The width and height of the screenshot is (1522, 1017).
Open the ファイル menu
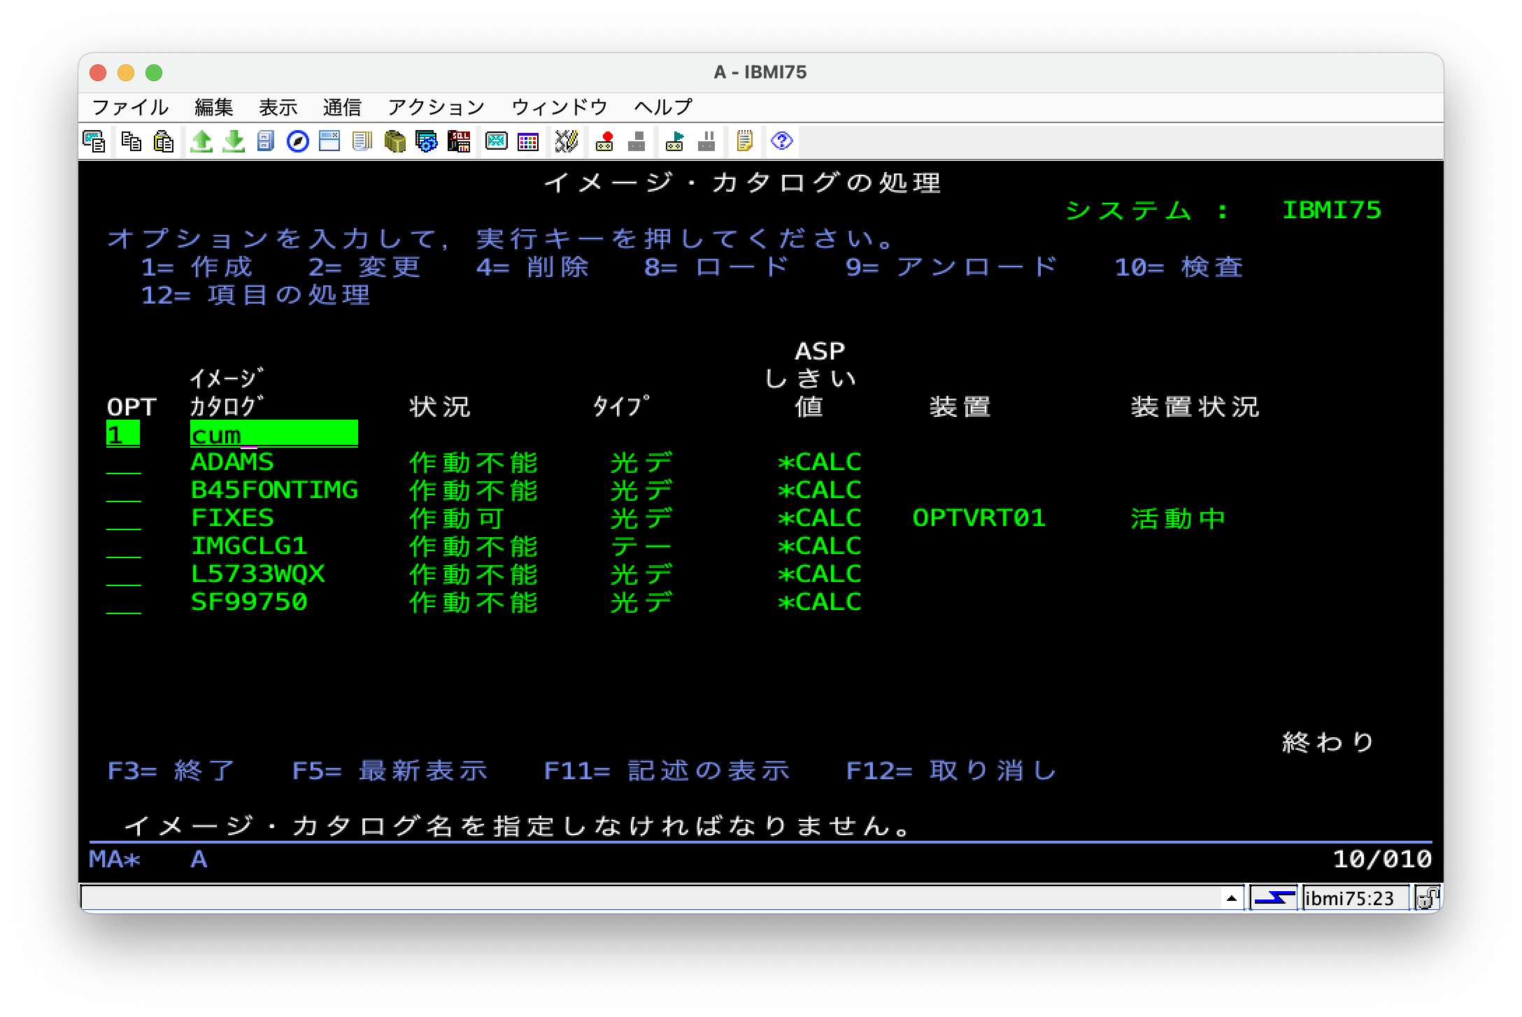click(x=130, y=107)
